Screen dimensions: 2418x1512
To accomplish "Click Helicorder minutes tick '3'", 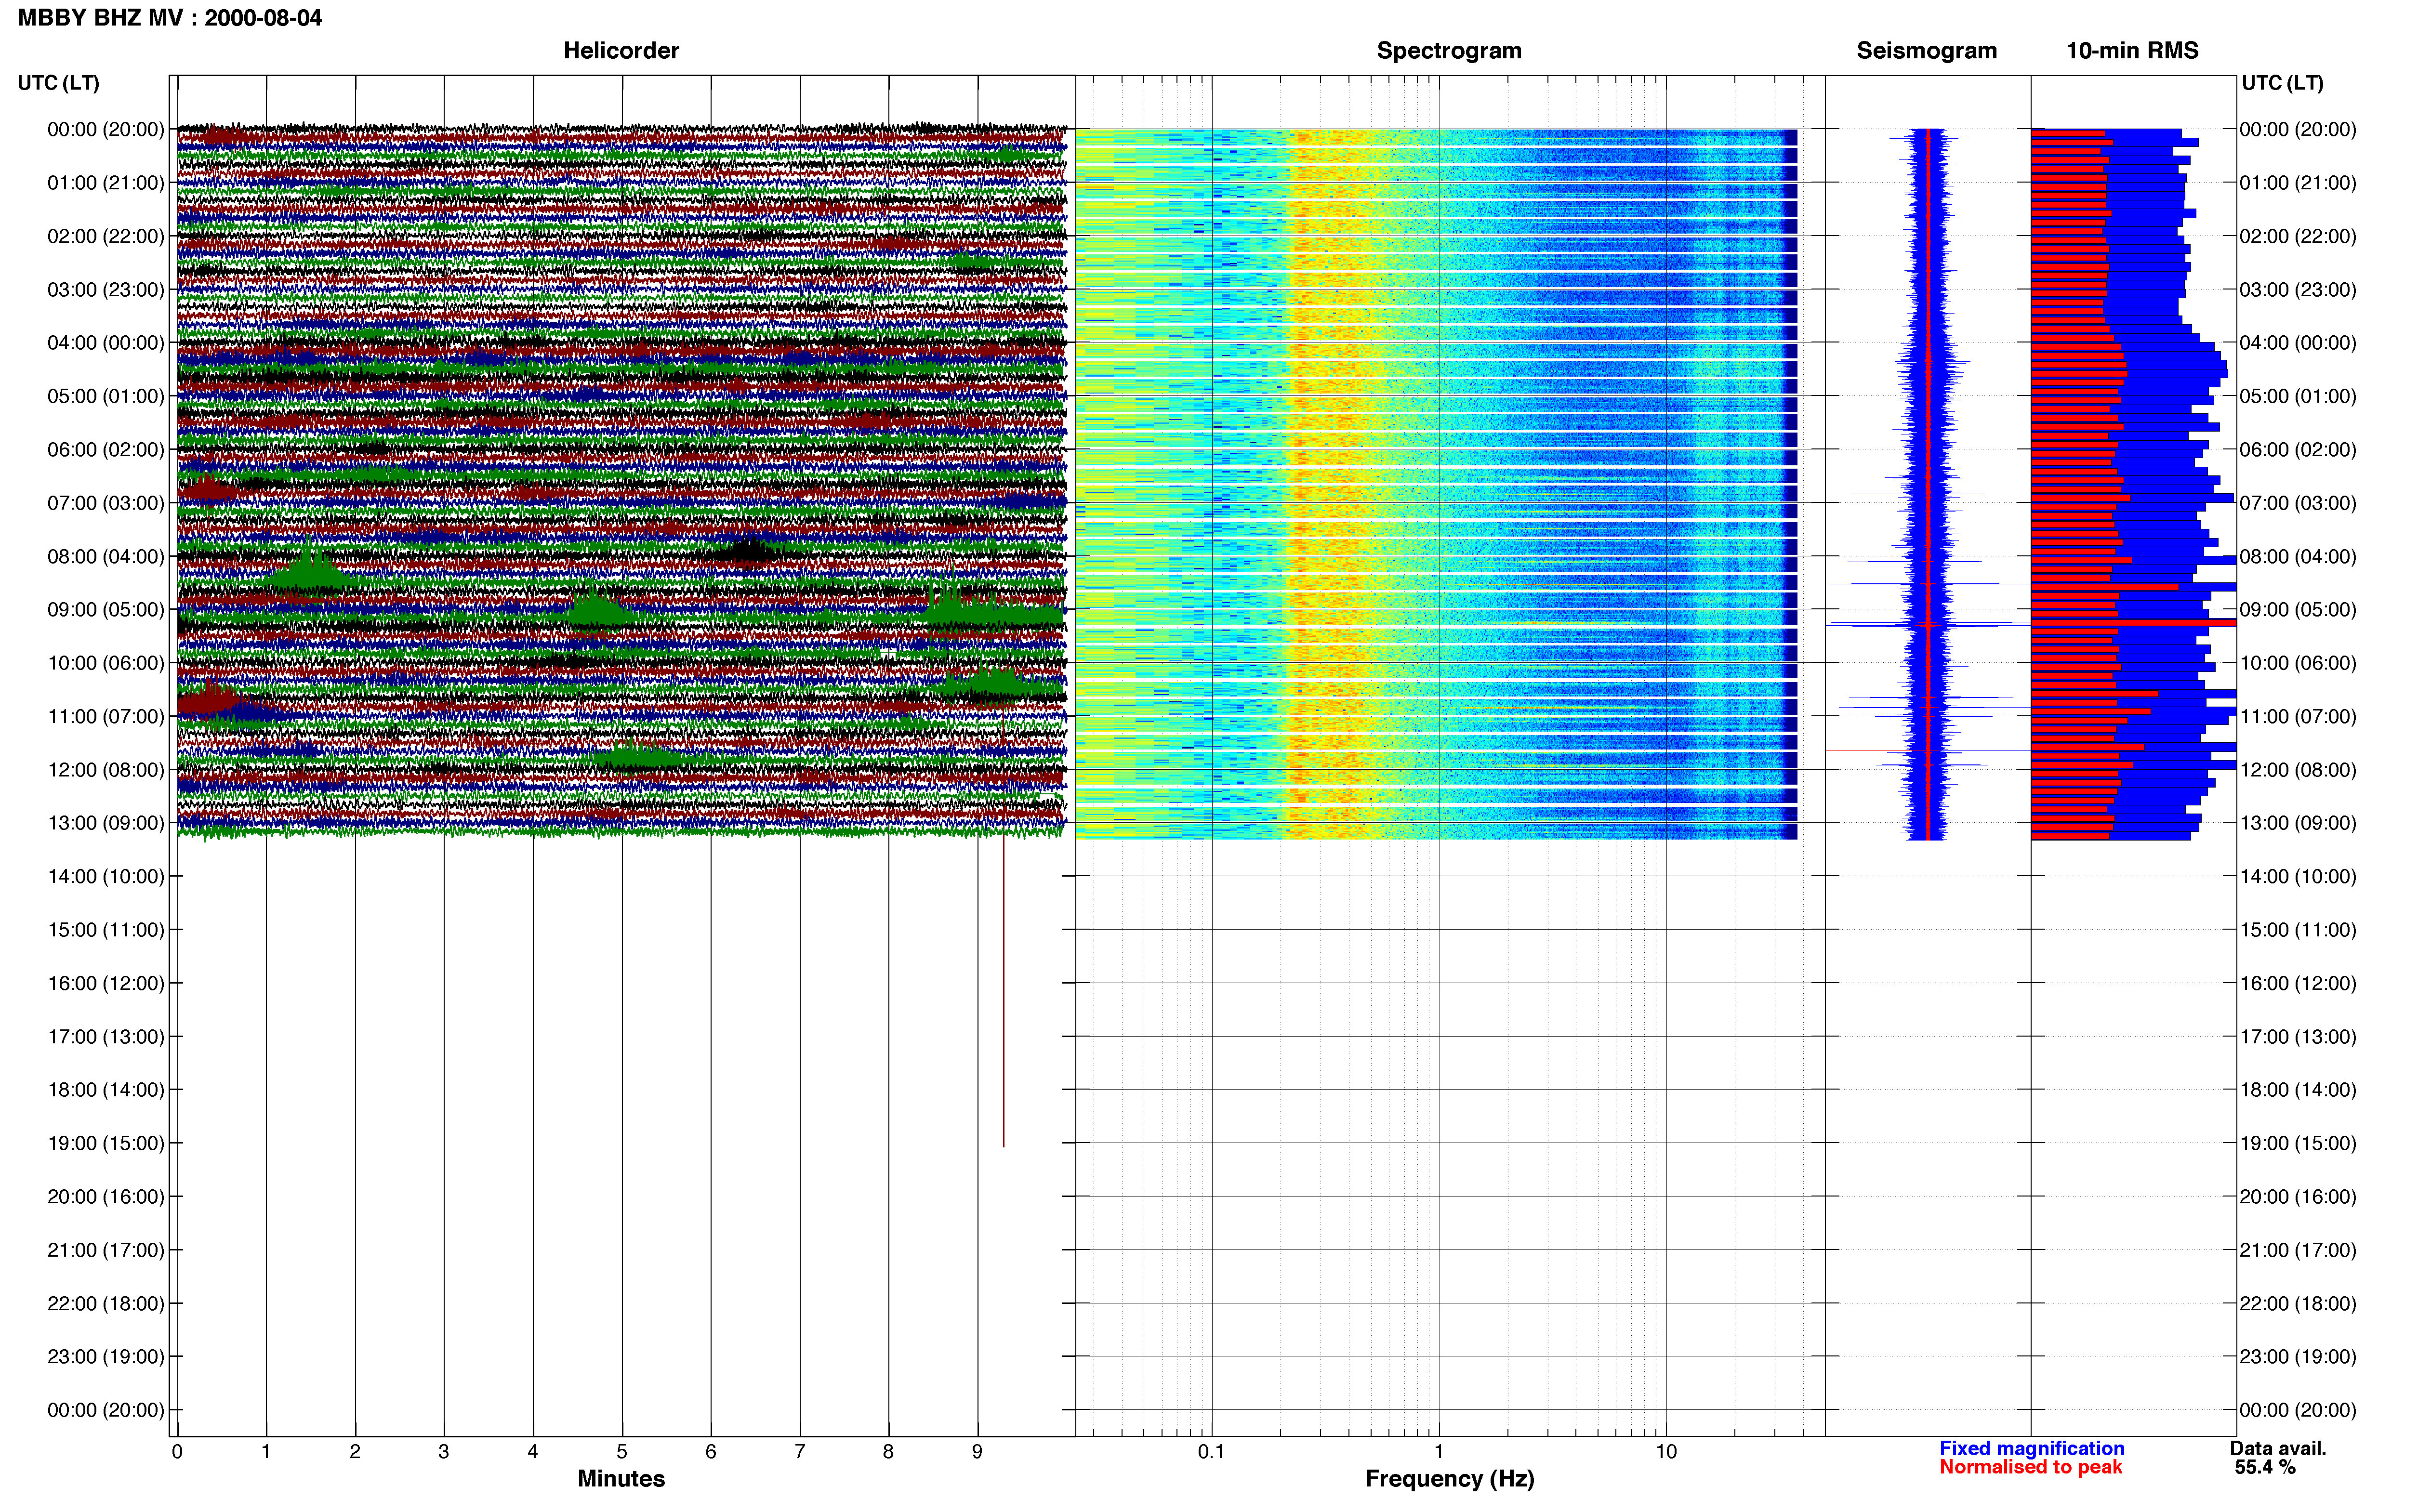I will click(444, 1452).
